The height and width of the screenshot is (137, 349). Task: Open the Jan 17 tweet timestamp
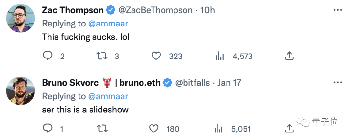point(229,83)
